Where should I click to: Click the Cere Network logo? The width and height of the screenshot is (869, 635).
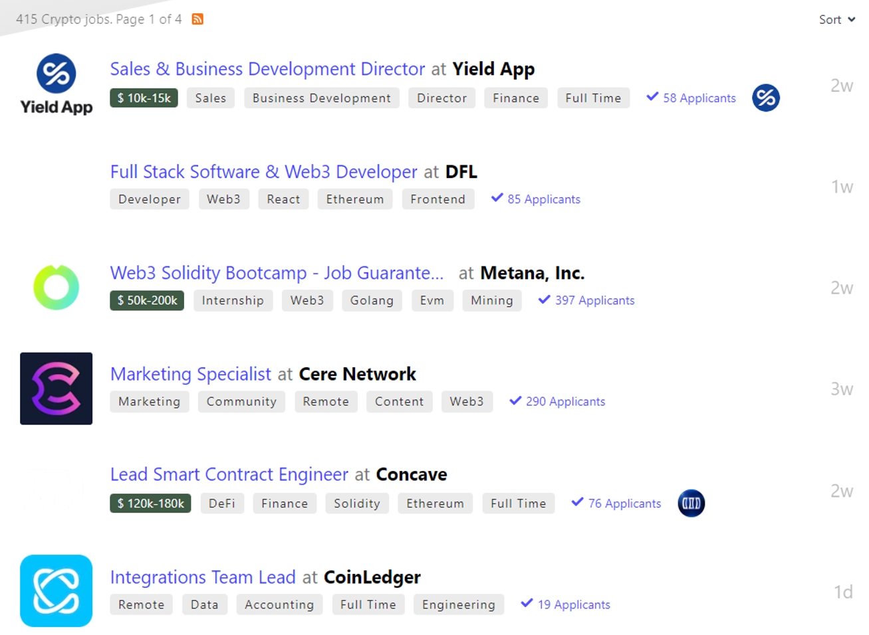pyautogui.click(x=57, y=389)
